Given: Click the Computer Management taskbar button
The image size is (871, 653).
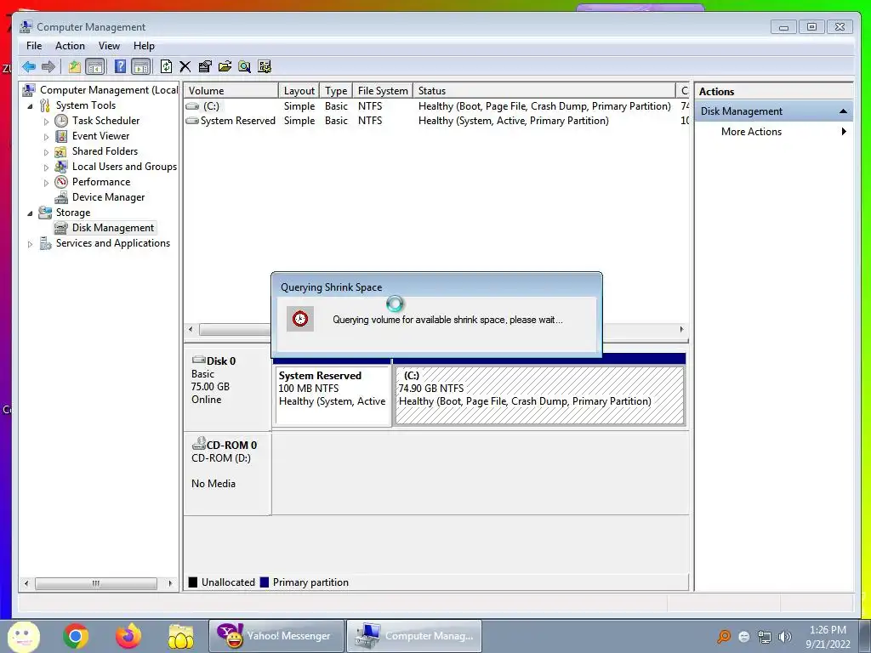Looking at the screenshot, I should (x=414, y=636).
